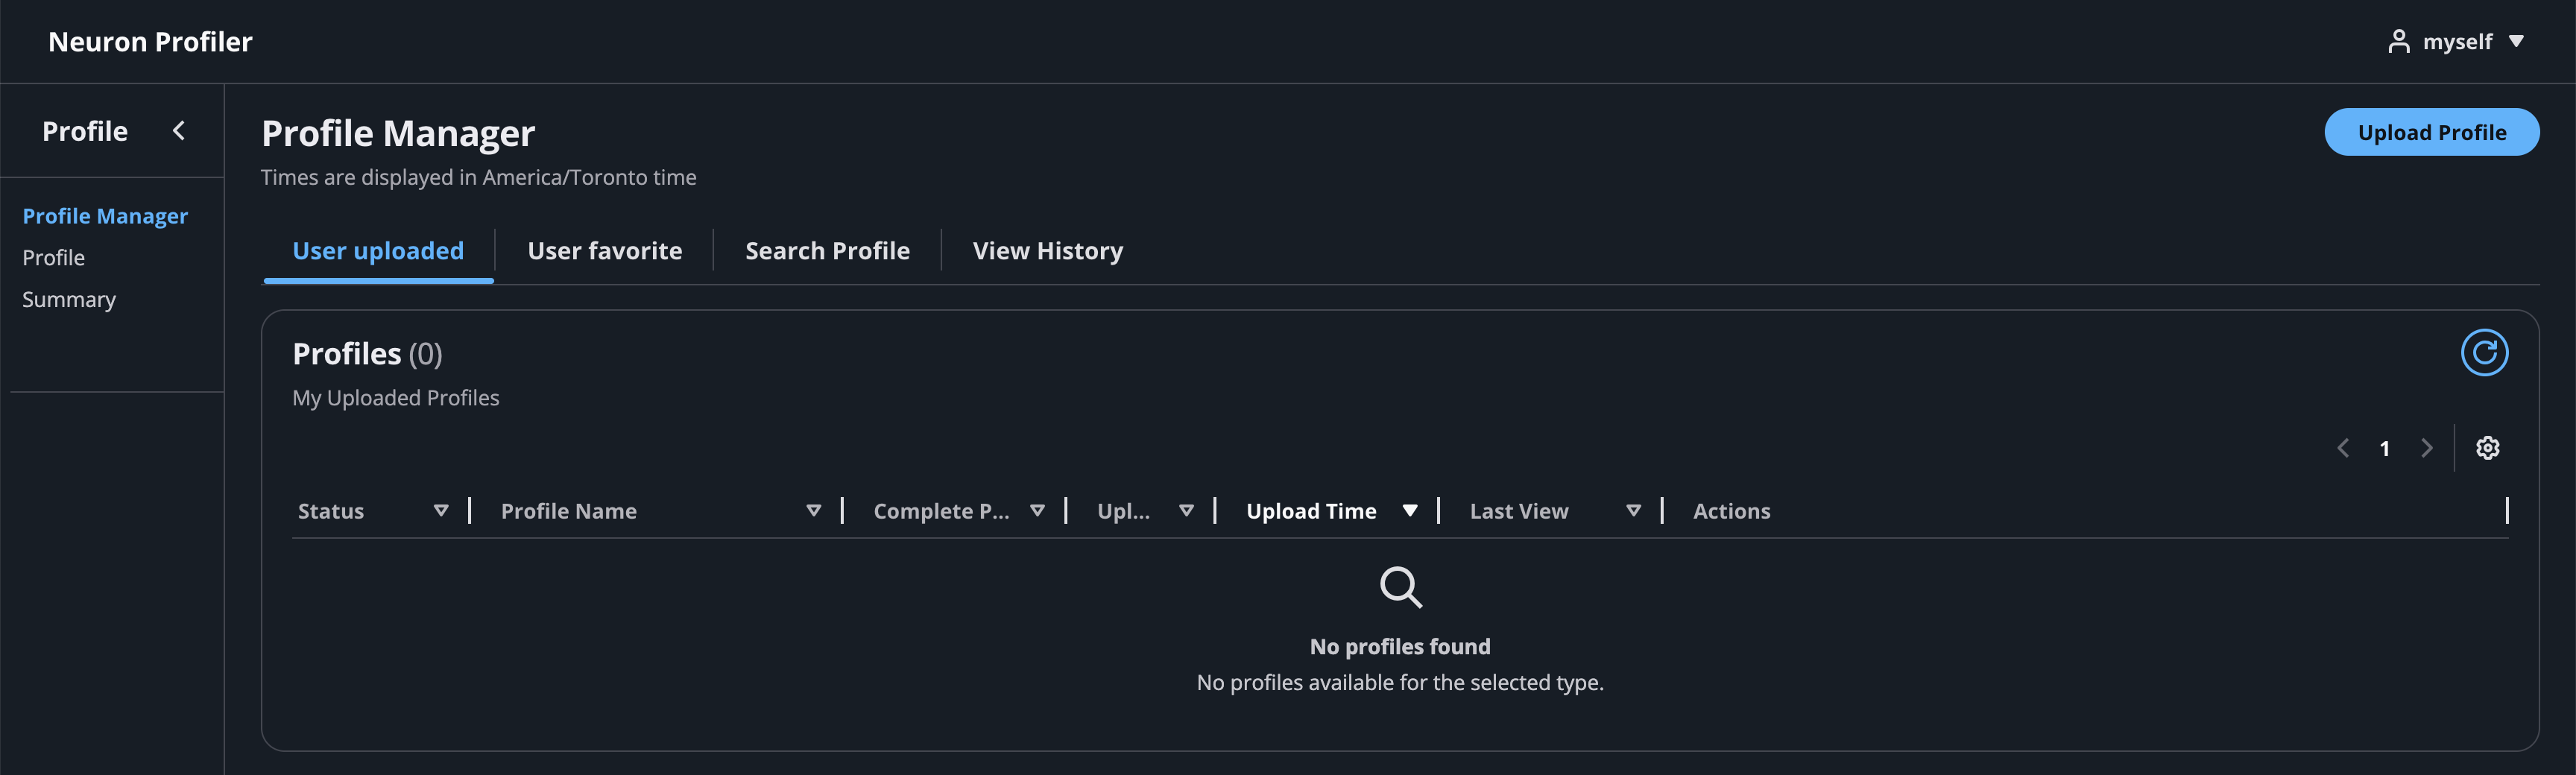
Task: Click the Upload Profile button
Action: [2431, 133]
